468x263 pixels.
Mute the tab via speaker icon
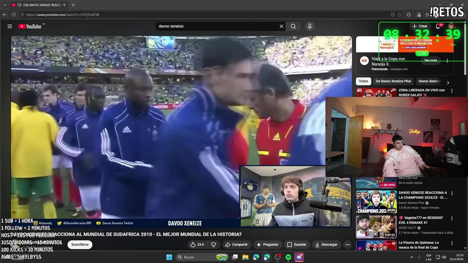click(19, 5)
